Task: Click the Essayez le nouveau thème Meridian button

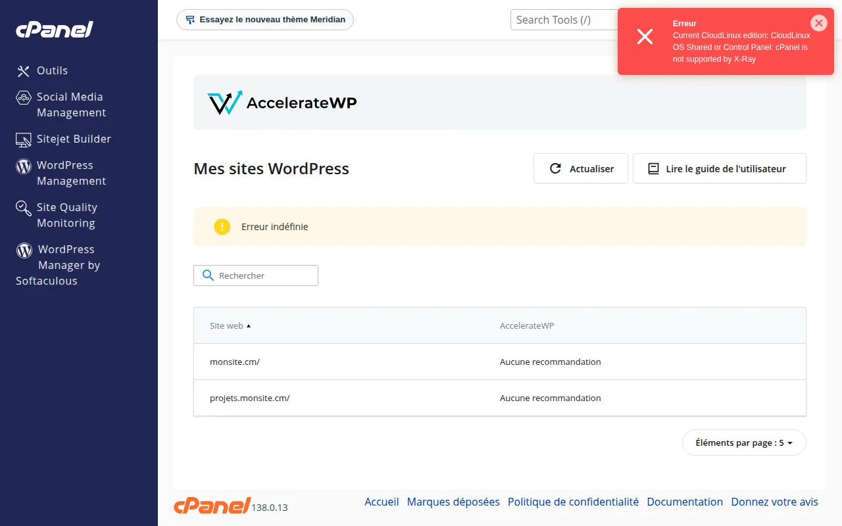Action: coord(265,20)
